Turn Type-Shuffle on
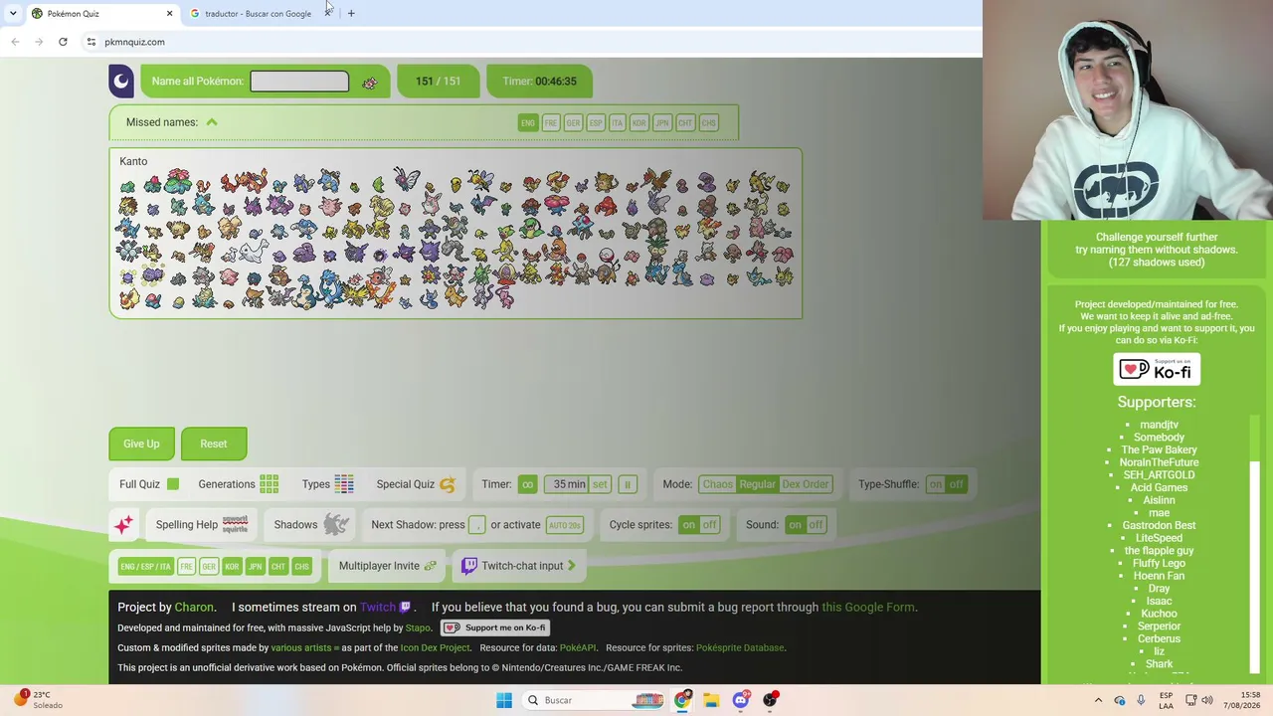Image resolution: width=1273 pixels, height=716 pixels. 935,484
